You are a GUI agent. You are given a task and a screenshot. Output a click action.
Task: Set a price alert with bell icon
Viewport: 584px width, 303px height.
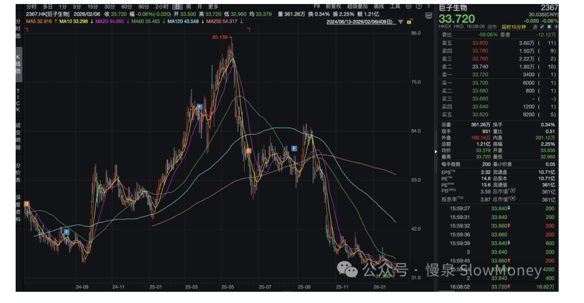[x=549, y=27]
